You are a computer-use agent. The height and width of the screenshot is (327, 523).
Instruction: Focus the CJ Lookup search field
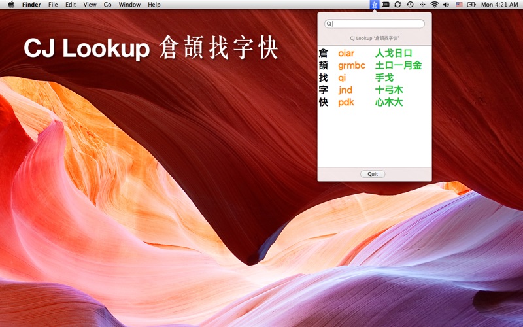pyautogui.click(x=375, y=24)
